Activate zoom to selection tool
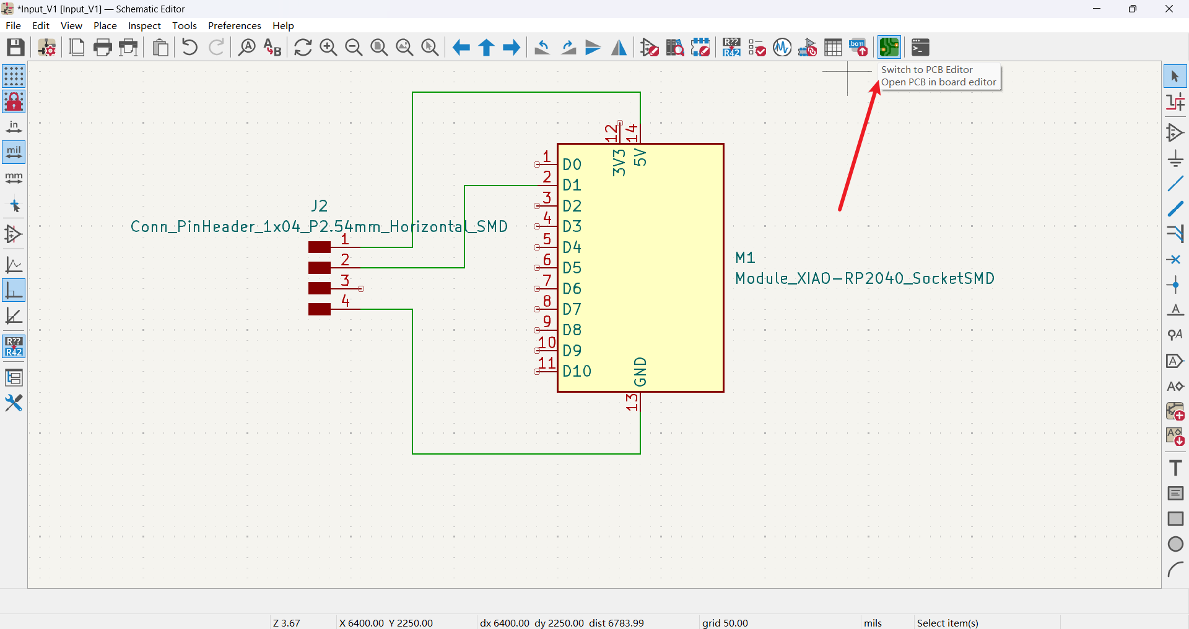 430,47
